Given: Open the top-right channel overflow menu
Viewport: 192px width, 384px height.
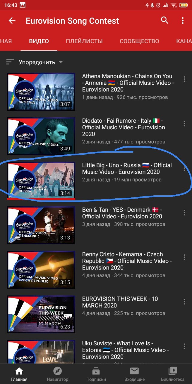Looking at the screenshot, I should coord(182,21).
